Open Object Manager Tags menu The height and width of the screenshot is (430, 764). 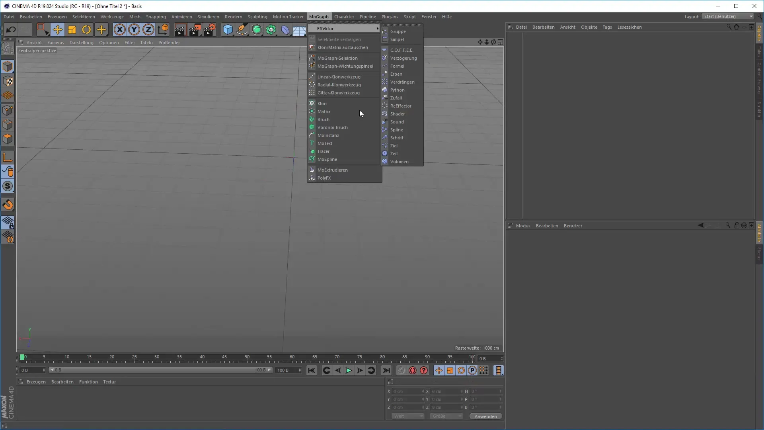(x=607, y=27)
